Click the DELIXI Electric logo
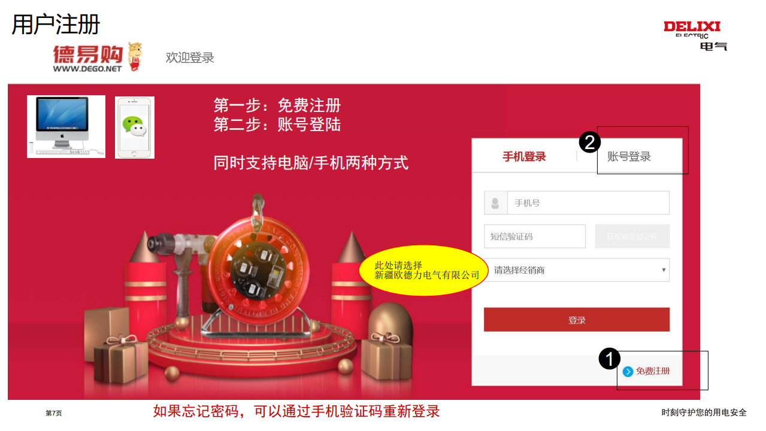The height and width of the screenshot is (431, 766). (695, 35)
